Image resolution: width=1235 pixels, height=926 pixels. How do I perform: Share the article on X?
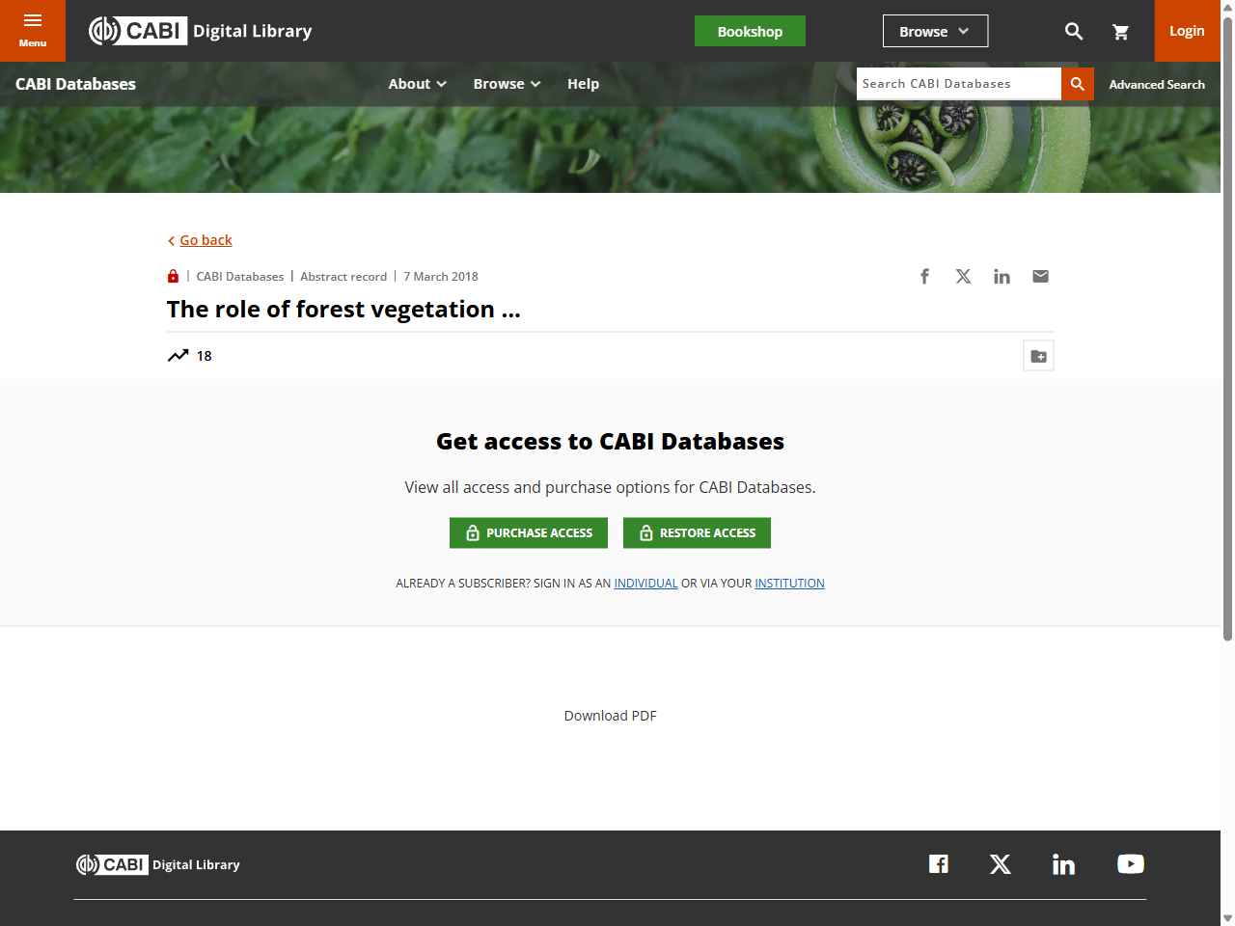(x=963, y=276)
